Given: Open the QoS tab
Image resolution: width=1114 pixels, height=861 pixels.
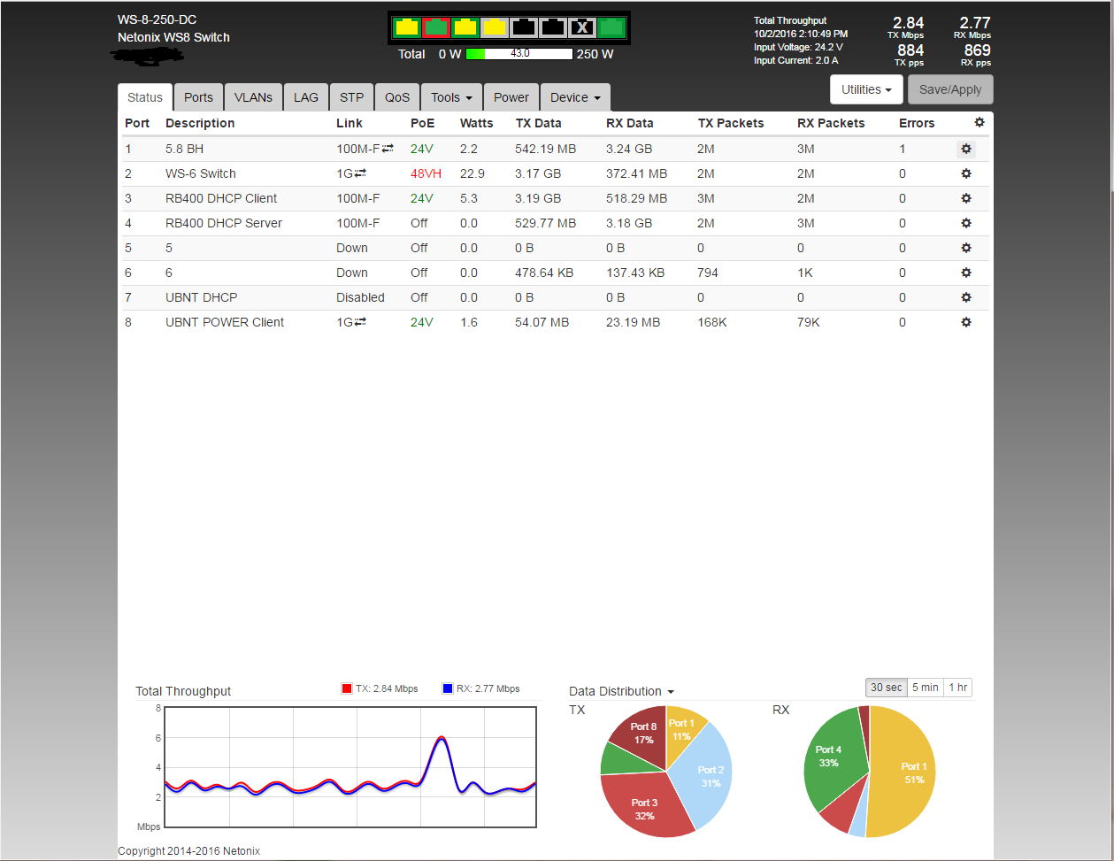Looking at the screenshot, I should click(397, 97).
